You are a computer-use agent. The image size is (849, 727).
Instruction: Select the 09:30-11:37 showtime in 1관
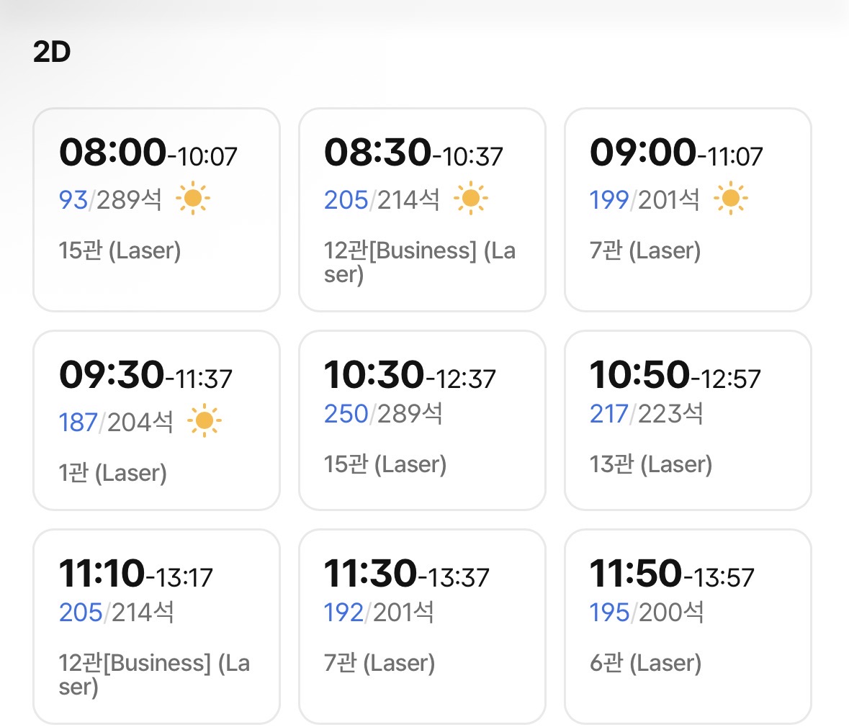click(x=156, y=420)
